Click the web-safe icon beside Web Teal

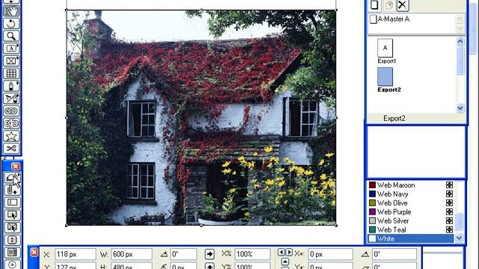point(449,229)
